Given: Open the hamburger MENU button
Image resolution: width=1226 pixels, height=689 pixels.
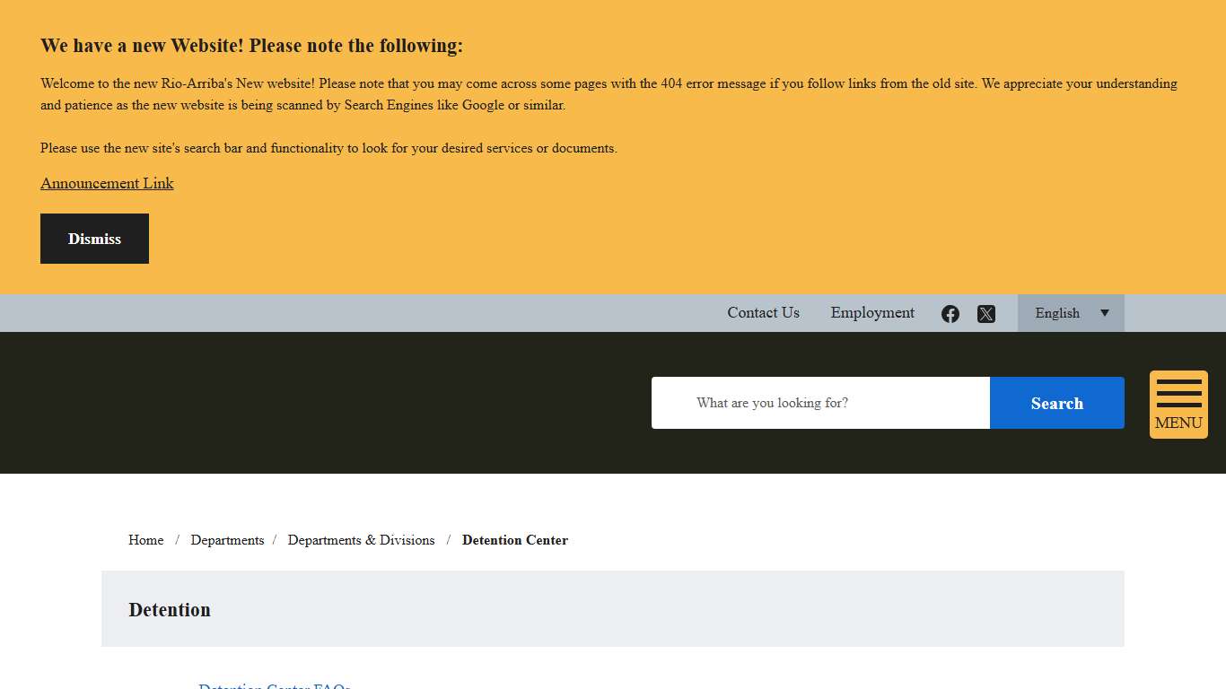Looking at the screenshot, I should coord(1178,405).
